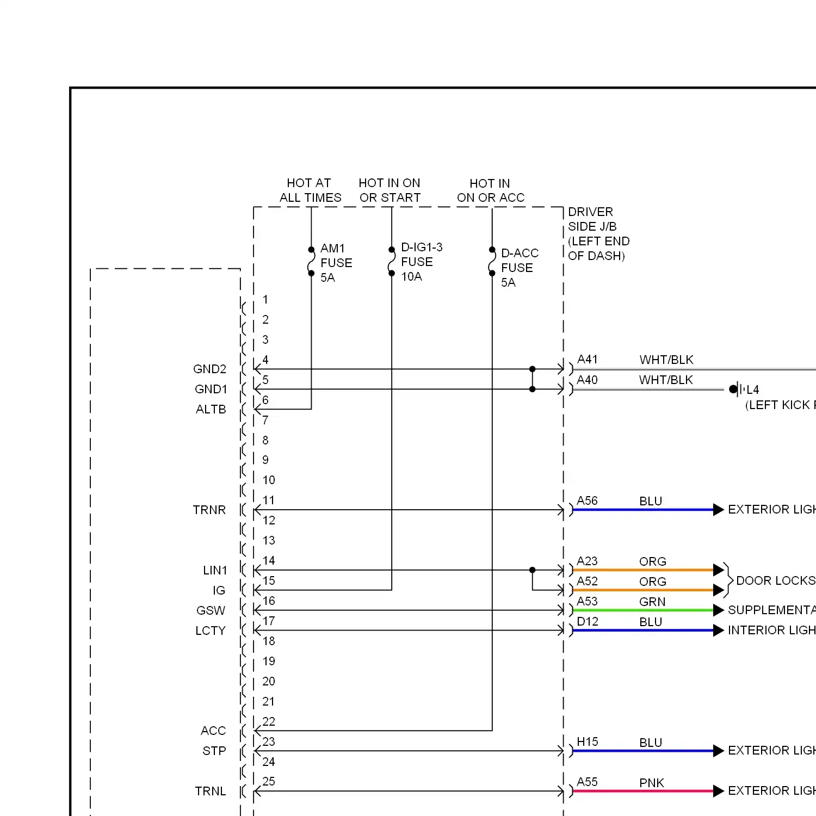Click connector pin A53
Image resolution: width=816 pixels, height=816 pixels.
(x=587, y=601)
